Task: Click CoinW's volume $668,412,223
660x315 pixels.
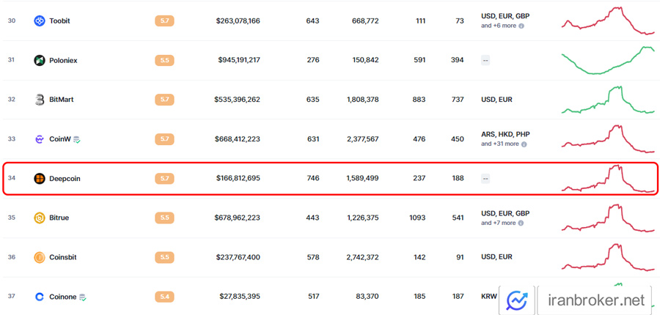Action: coord(238,139)
